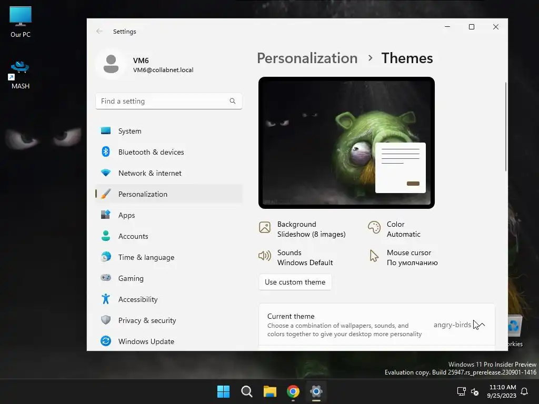Open the notification bell in the tray
Image resolution: width=539 pixels, height=404 pixels.
pyautogui.click(x=524, y=391)
